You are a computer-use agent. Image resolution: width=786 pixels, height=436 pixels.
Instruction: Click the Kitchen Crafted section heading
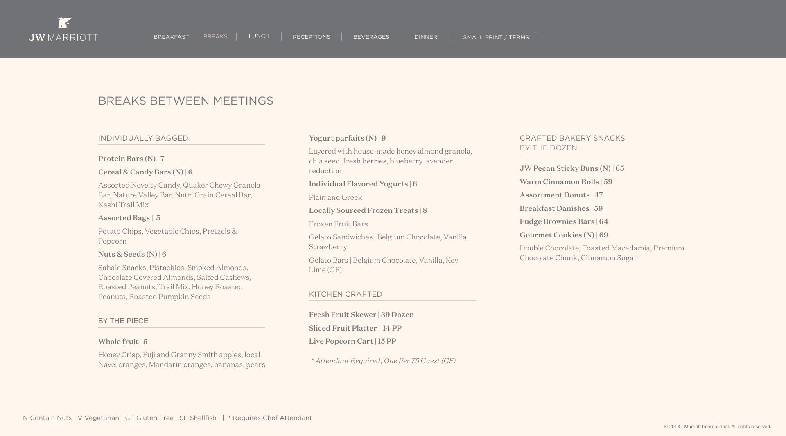coord(345,294)
